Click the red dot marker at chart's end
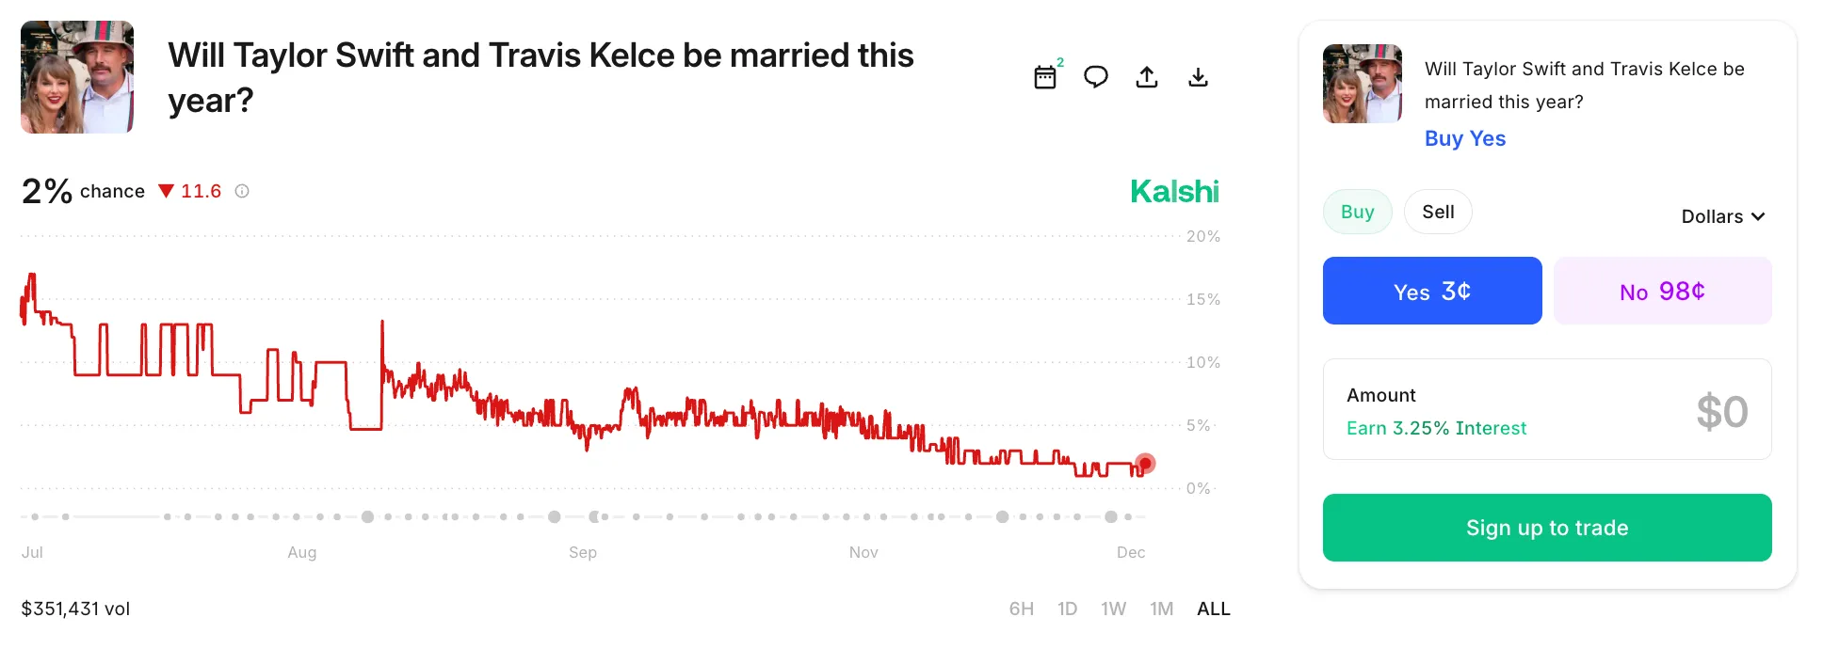The height and width of the screenshot is (649, 1823). click(x=1146, y=463)
